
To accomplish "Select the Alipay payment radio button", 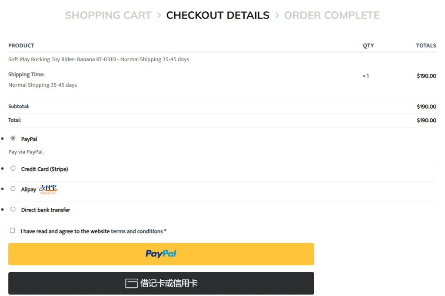I will (x=13, y=189).
